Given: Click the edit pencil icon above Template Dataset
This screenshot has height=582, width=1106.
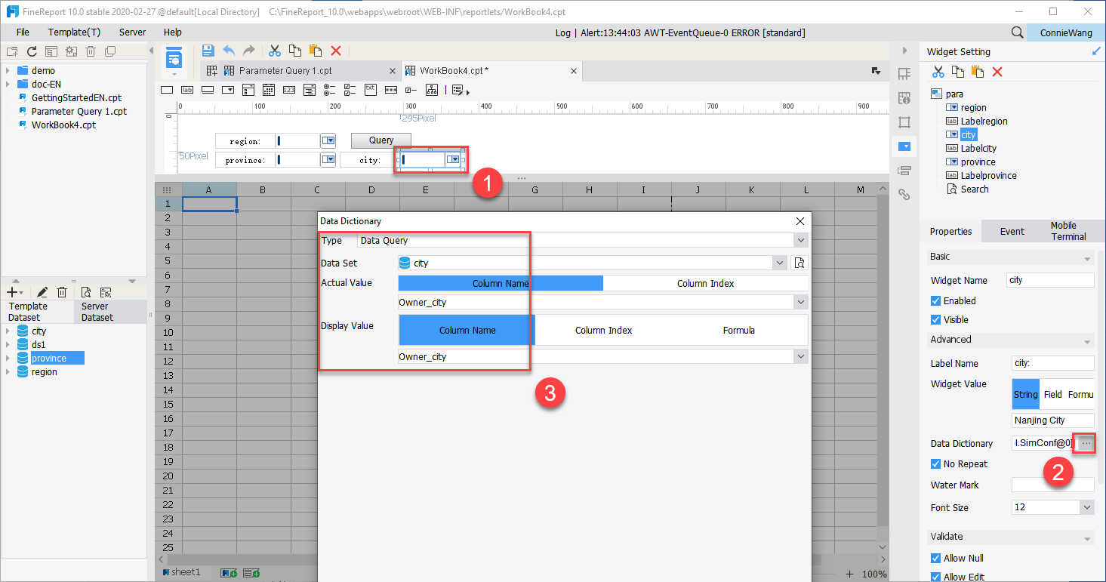Looking at the screenshot, I should pyautogui.click(x=41, y=291).
